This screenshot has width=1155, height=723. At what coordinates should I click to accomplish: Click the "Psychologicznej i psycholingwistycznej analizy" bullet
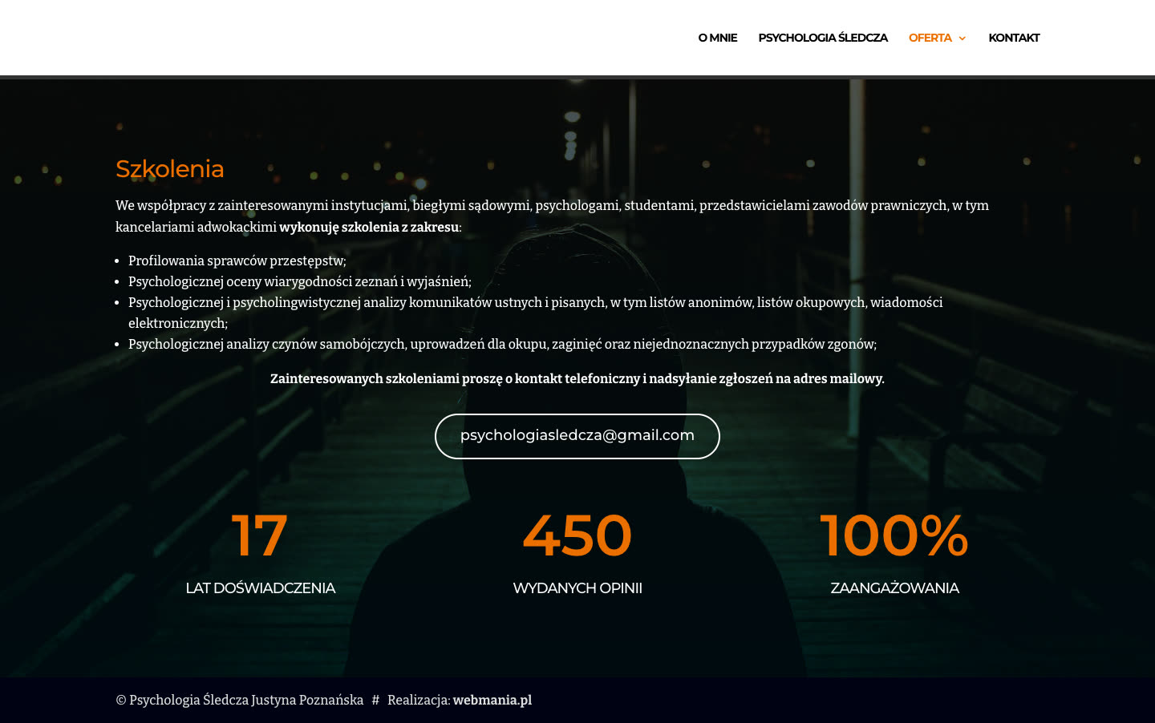coord(535,313)
